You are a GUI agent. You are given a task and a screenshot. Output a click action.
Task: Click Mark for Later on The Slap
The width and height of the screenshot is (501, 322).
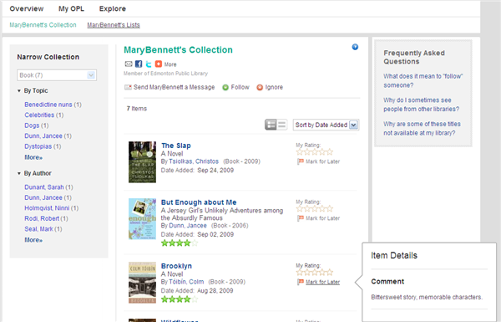click(x=322, y=161)
